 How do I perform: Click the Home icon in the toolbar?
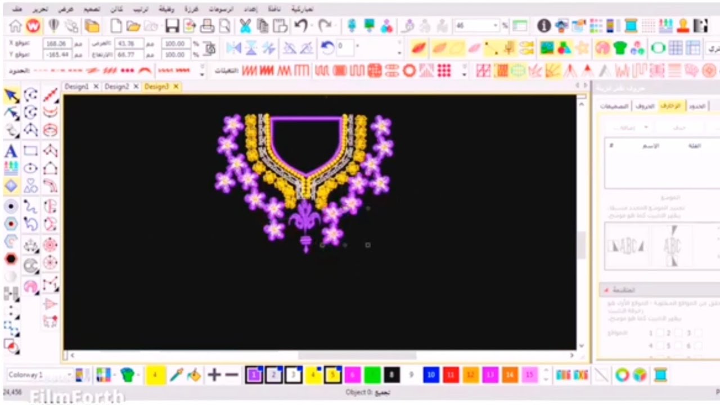pyautogui.click(x=15, y=26)
